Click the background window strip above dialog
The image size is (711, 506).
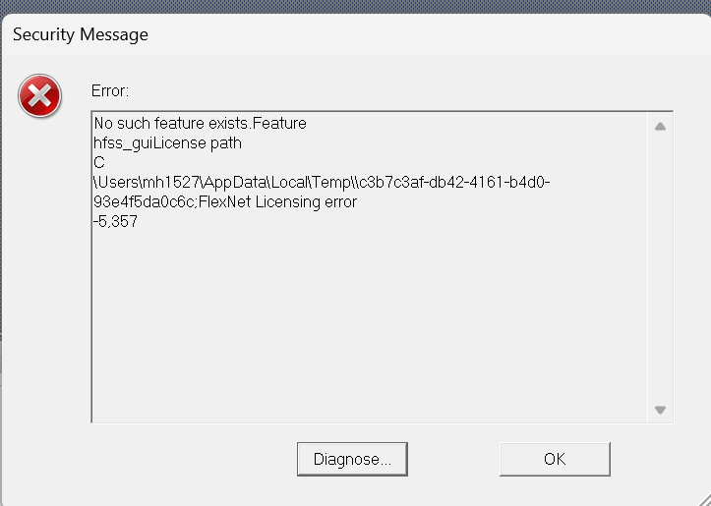tap(356, 6)
